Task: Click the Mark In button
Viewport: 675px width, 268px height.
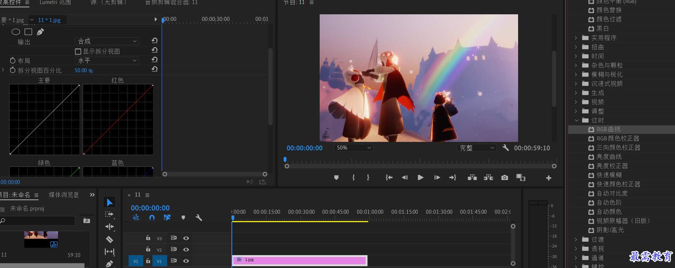Action: click(x=353, y=177)
